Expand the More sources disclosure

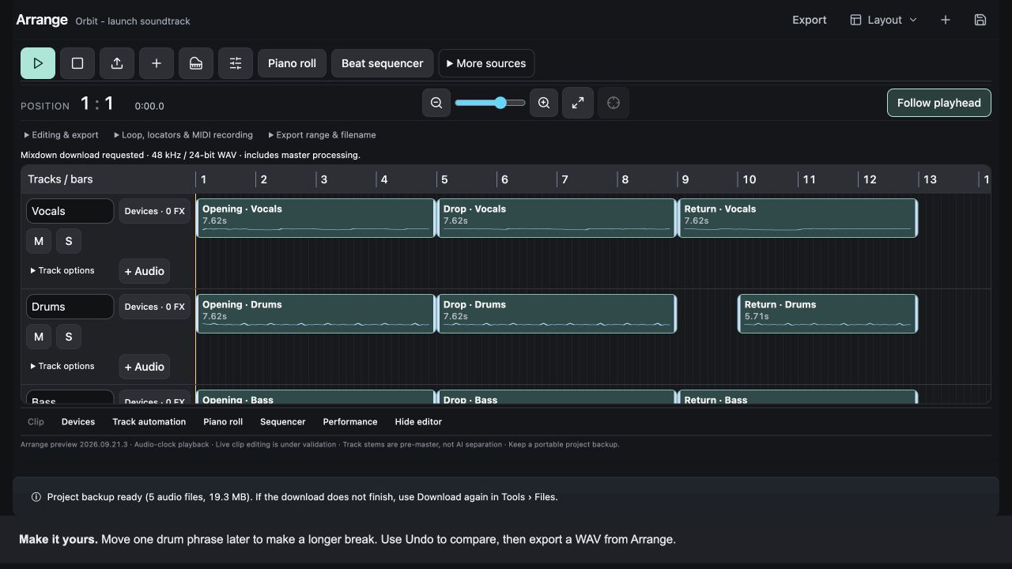point(487,63)
